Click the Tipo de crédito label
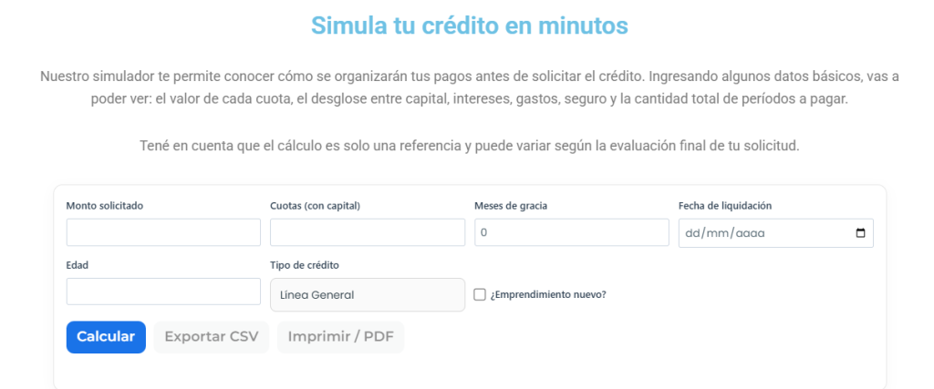934x389 pixels. [305, 265]
